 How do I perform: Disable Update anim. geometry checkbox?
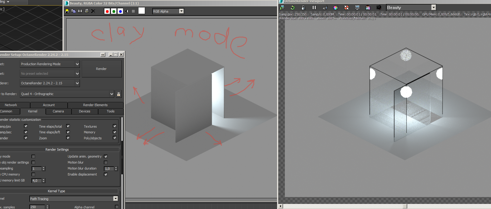click(106, 156)
